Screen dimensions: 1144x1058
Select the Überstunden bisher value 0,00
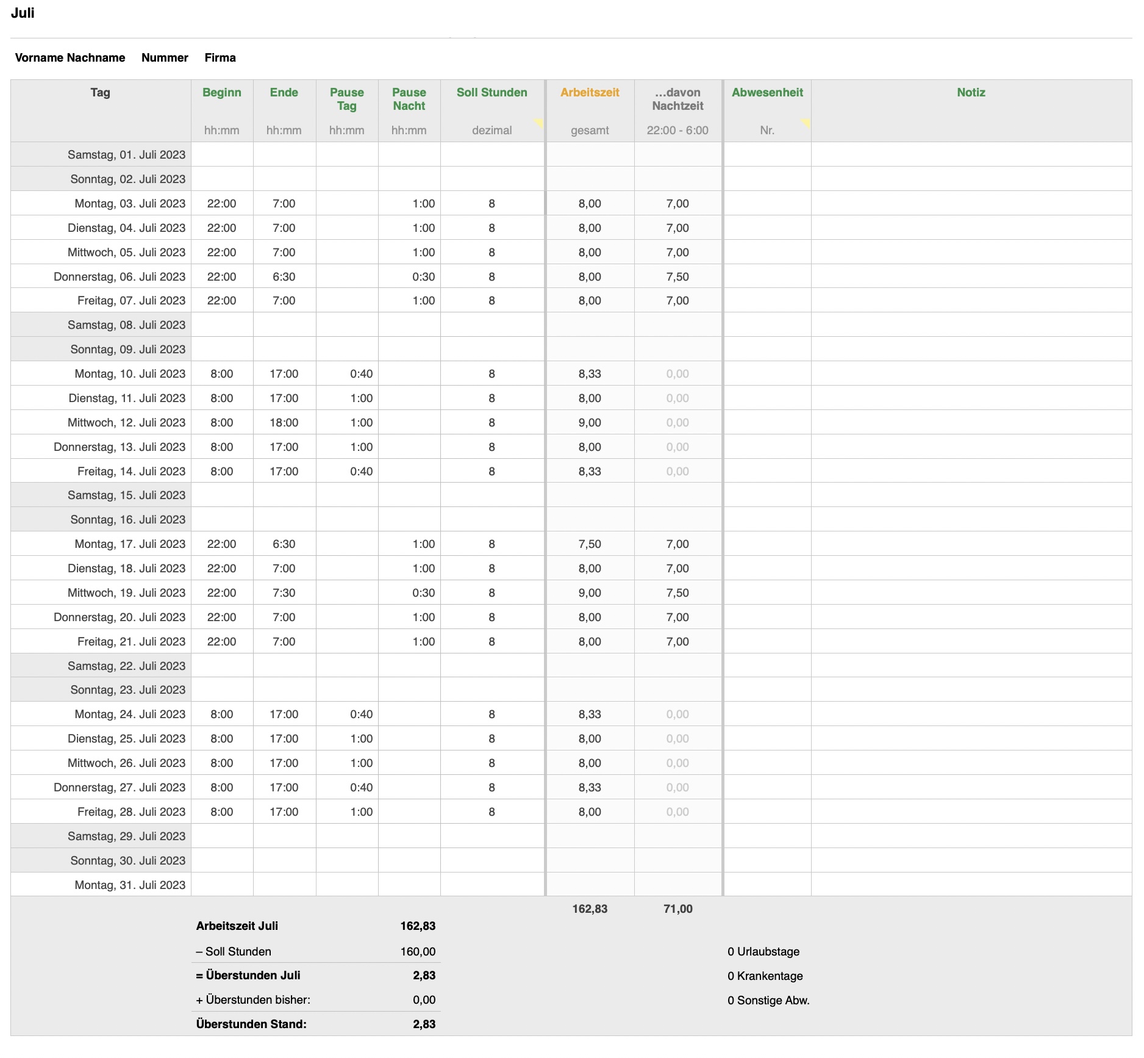point(424,1000)
